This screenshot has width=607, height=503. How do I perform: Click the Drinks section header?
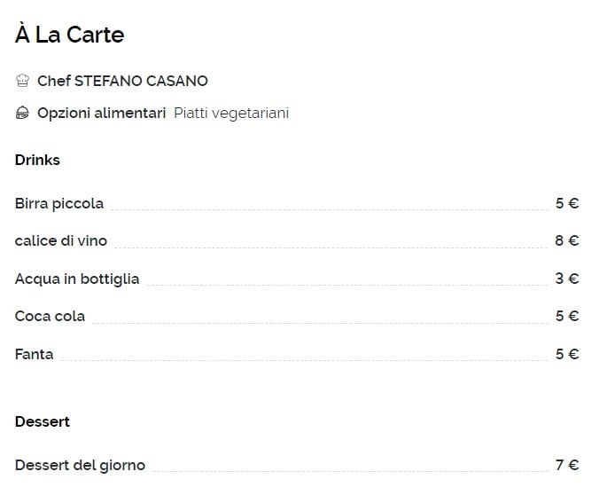pyautogui.click(x=37, y=160)
